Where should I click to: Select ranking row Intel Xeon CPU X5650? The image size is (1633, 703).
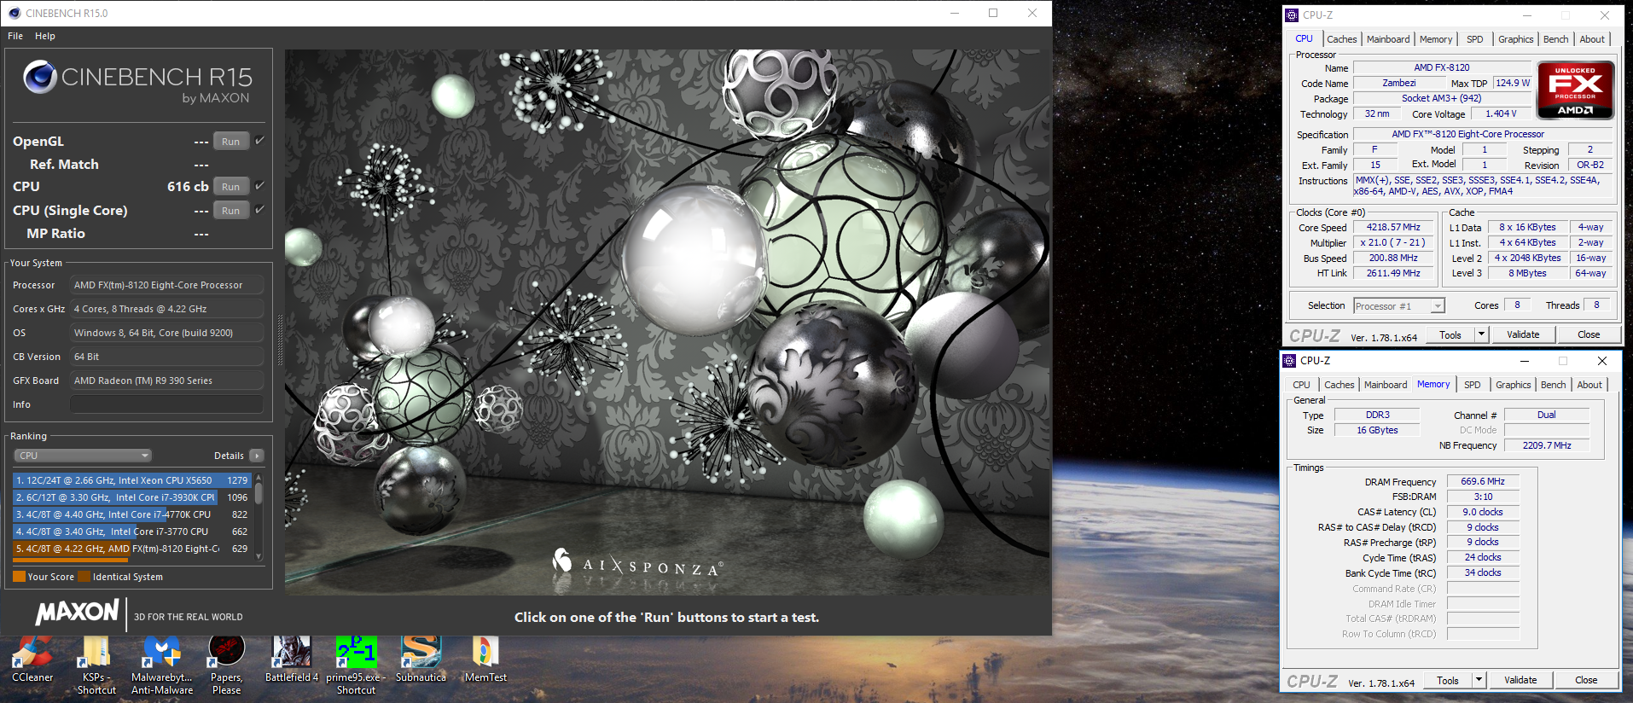pyautogui.click(x=131, y=480)
